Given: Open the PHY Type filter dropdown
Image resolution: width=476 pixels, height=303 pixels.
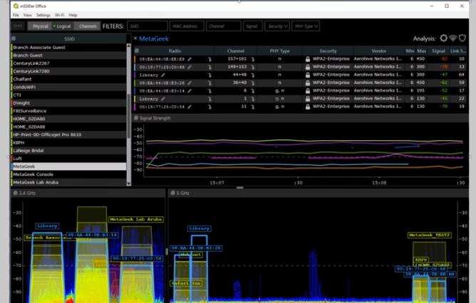Looking at the screenshot, I should click(x=306, y=26).
